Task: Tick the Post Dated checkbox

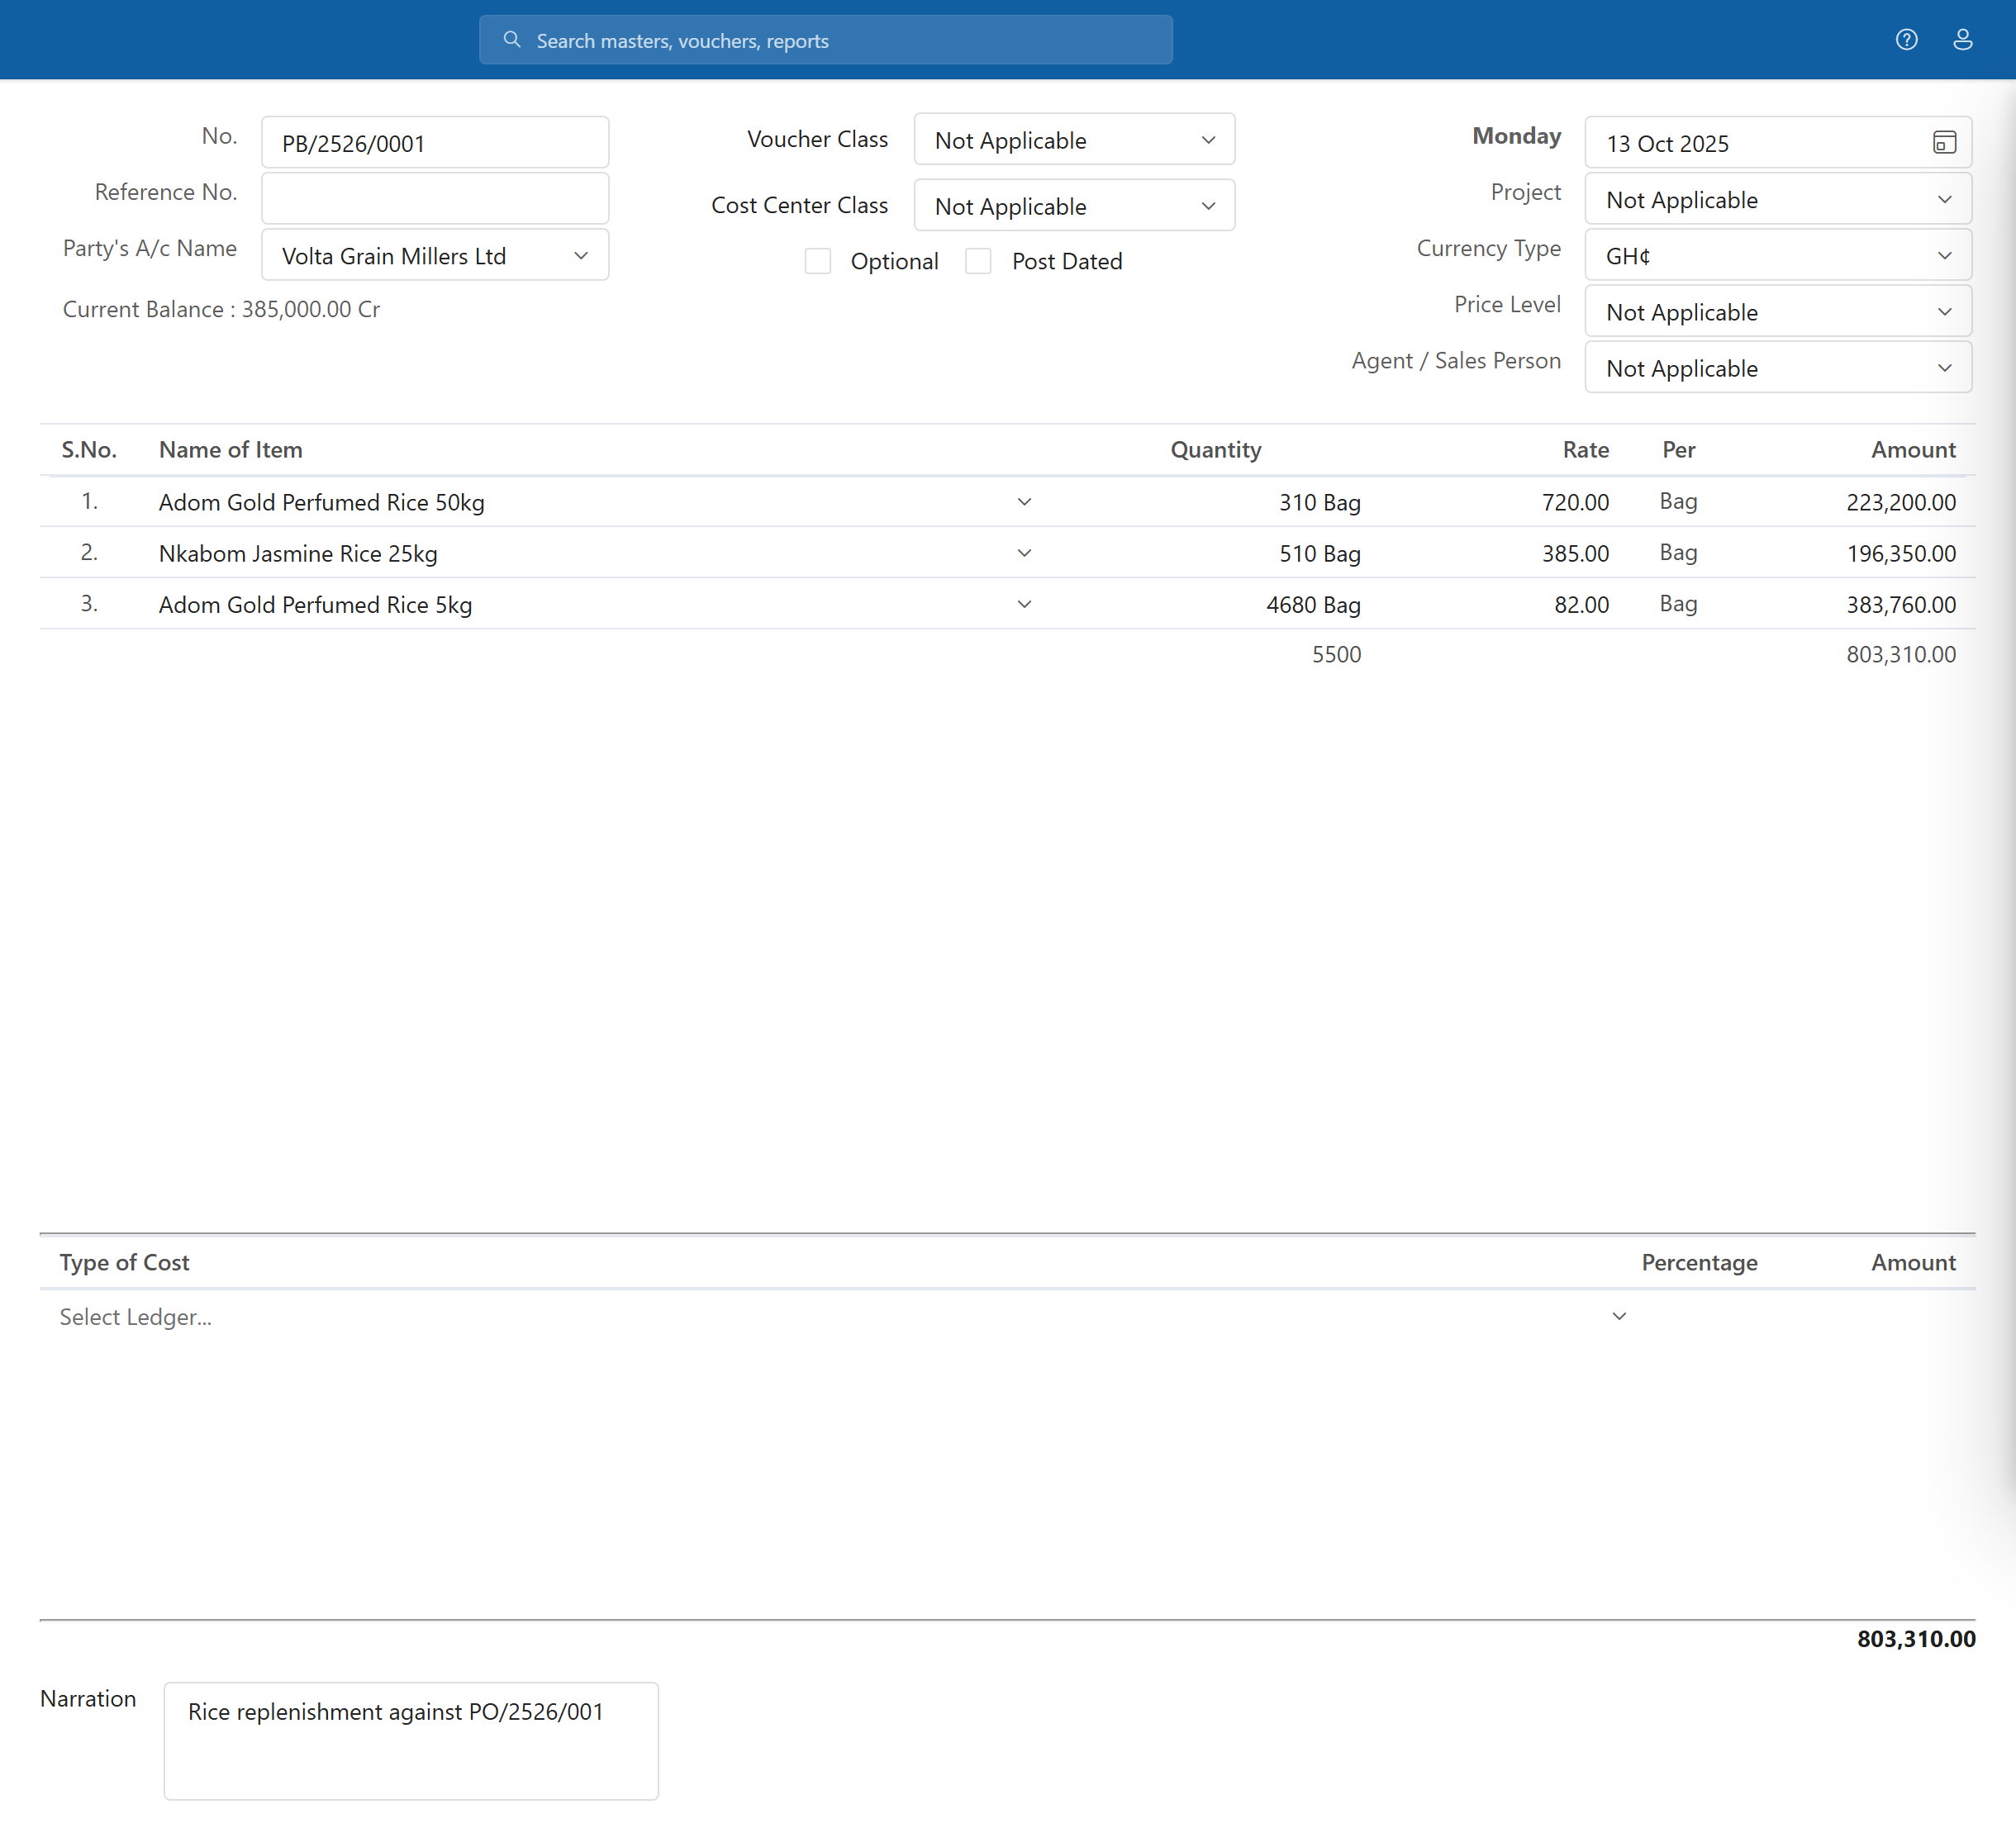Action: (978, 261)
